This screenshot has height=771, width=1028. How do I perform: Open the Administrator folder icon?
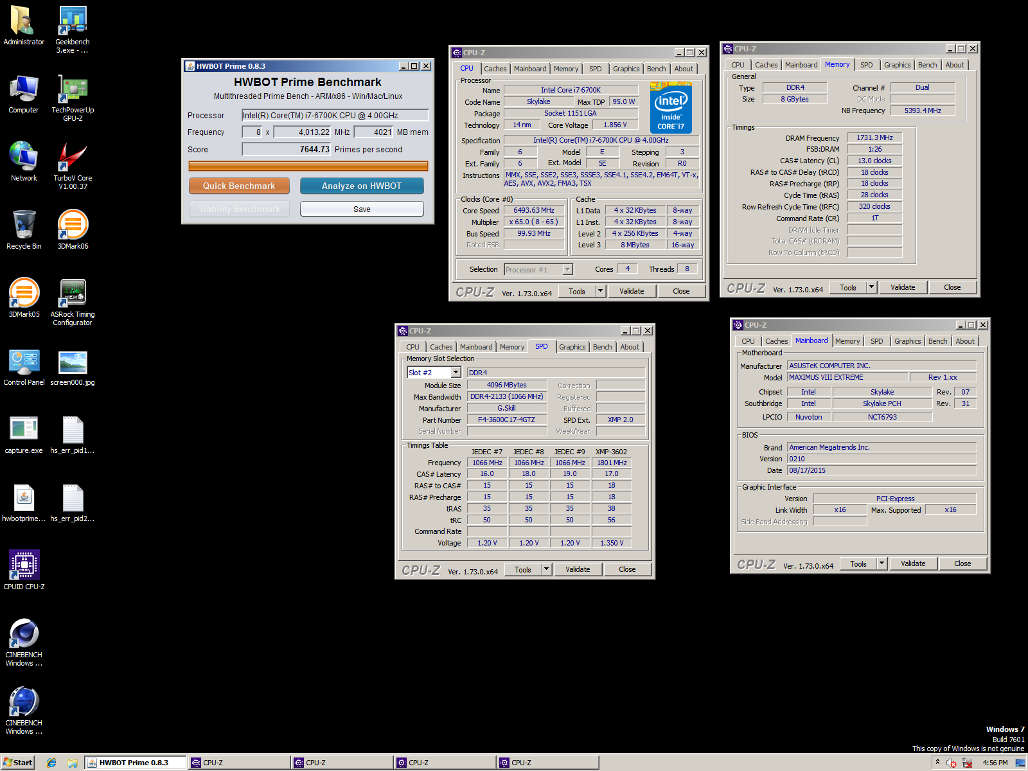click(x=24, y=26)
